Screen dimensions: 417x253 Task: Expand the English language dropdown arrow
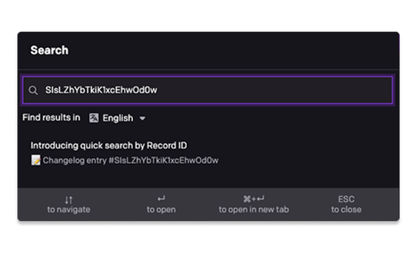(x=143, y=118)
